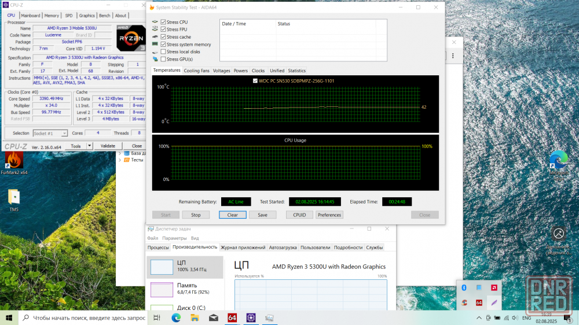Click CCleaner icon in tray overflow

click(x=464, y=302)
